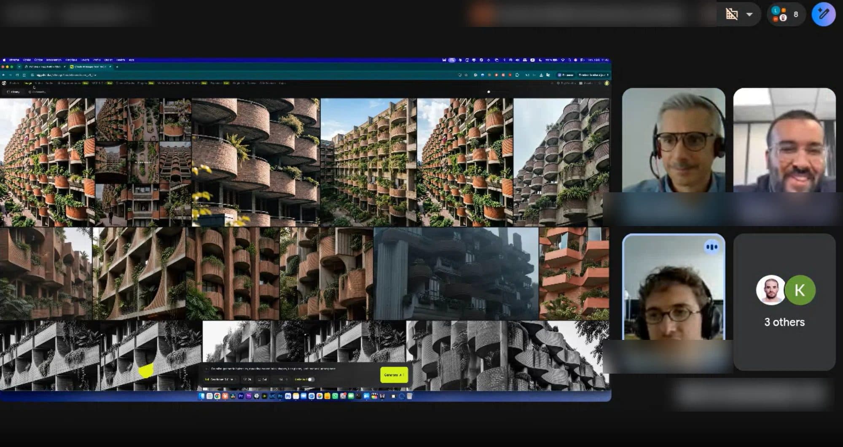Select the dark grey foggy building thumbnail
The image size is (843, 447).
pyautogui.click(x=456, y=274)
